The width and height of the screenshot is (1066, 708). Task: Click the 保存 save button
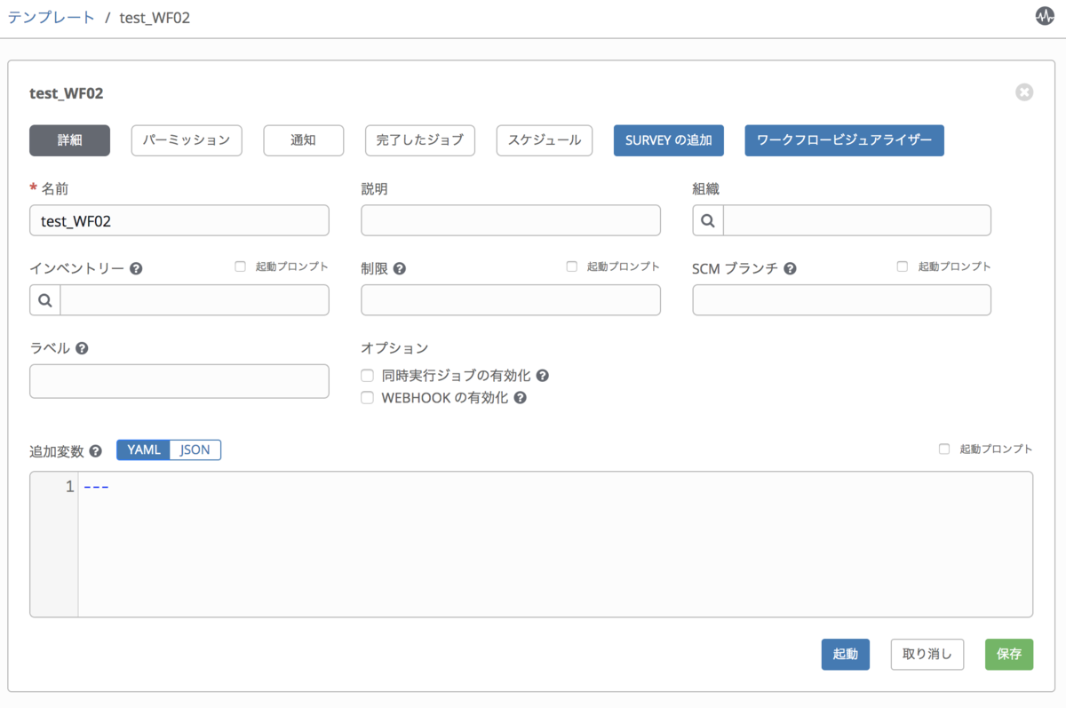[x=1009, y=654]
